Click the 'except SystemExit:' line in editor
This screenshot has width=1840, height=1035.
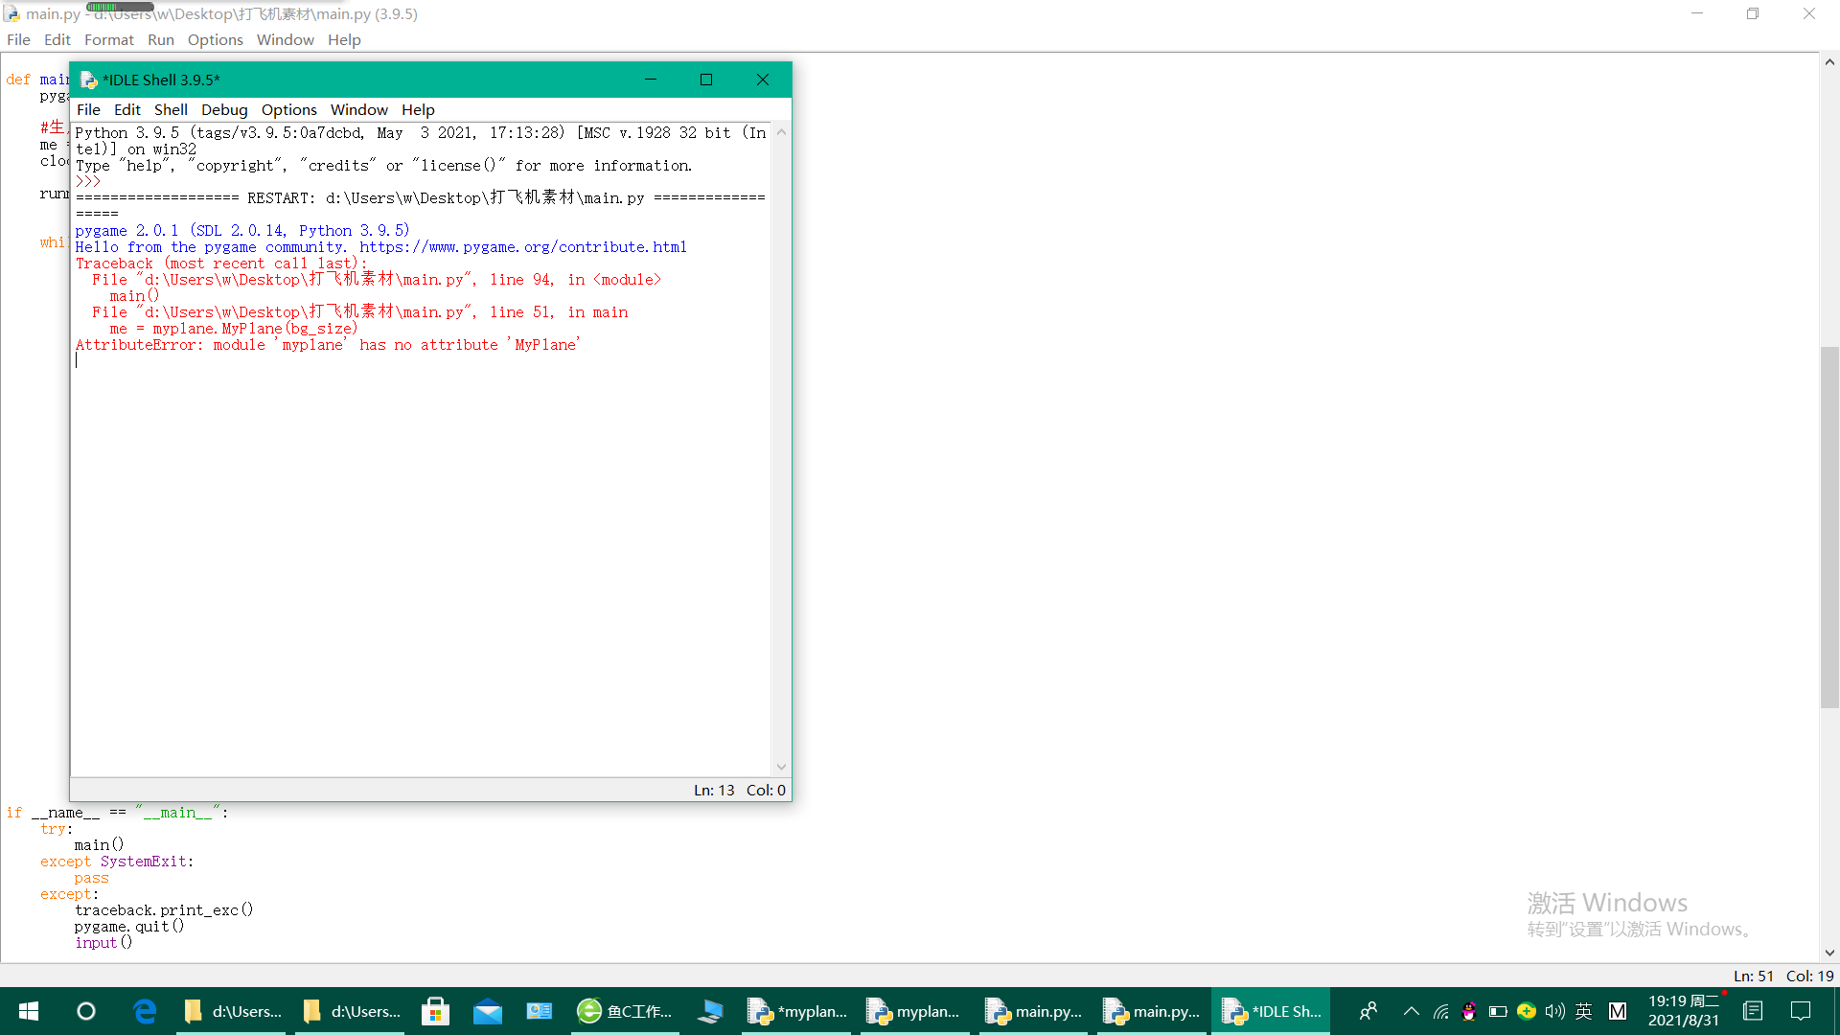[x=117, y=862]
